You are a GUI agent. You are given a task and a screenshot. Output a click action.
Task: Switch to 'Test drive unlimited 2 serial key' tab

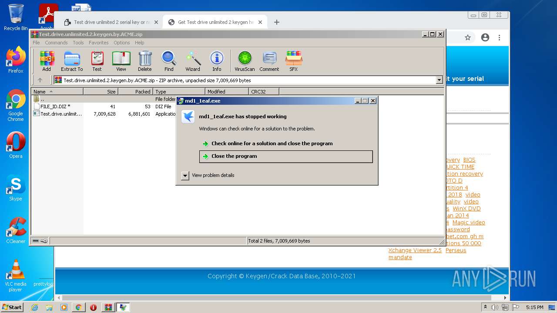(111, 22)
